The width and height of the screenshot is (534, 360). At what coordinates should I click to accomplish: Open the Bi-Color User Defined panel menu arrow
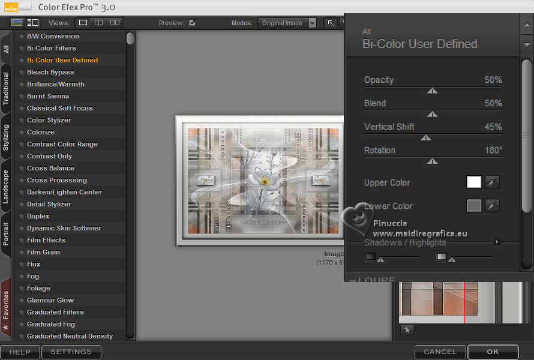coord(526,44)
